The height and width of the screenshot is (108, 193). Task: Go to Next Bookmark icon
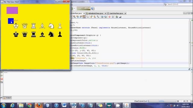pyautogui.click(x=95, y=17)
